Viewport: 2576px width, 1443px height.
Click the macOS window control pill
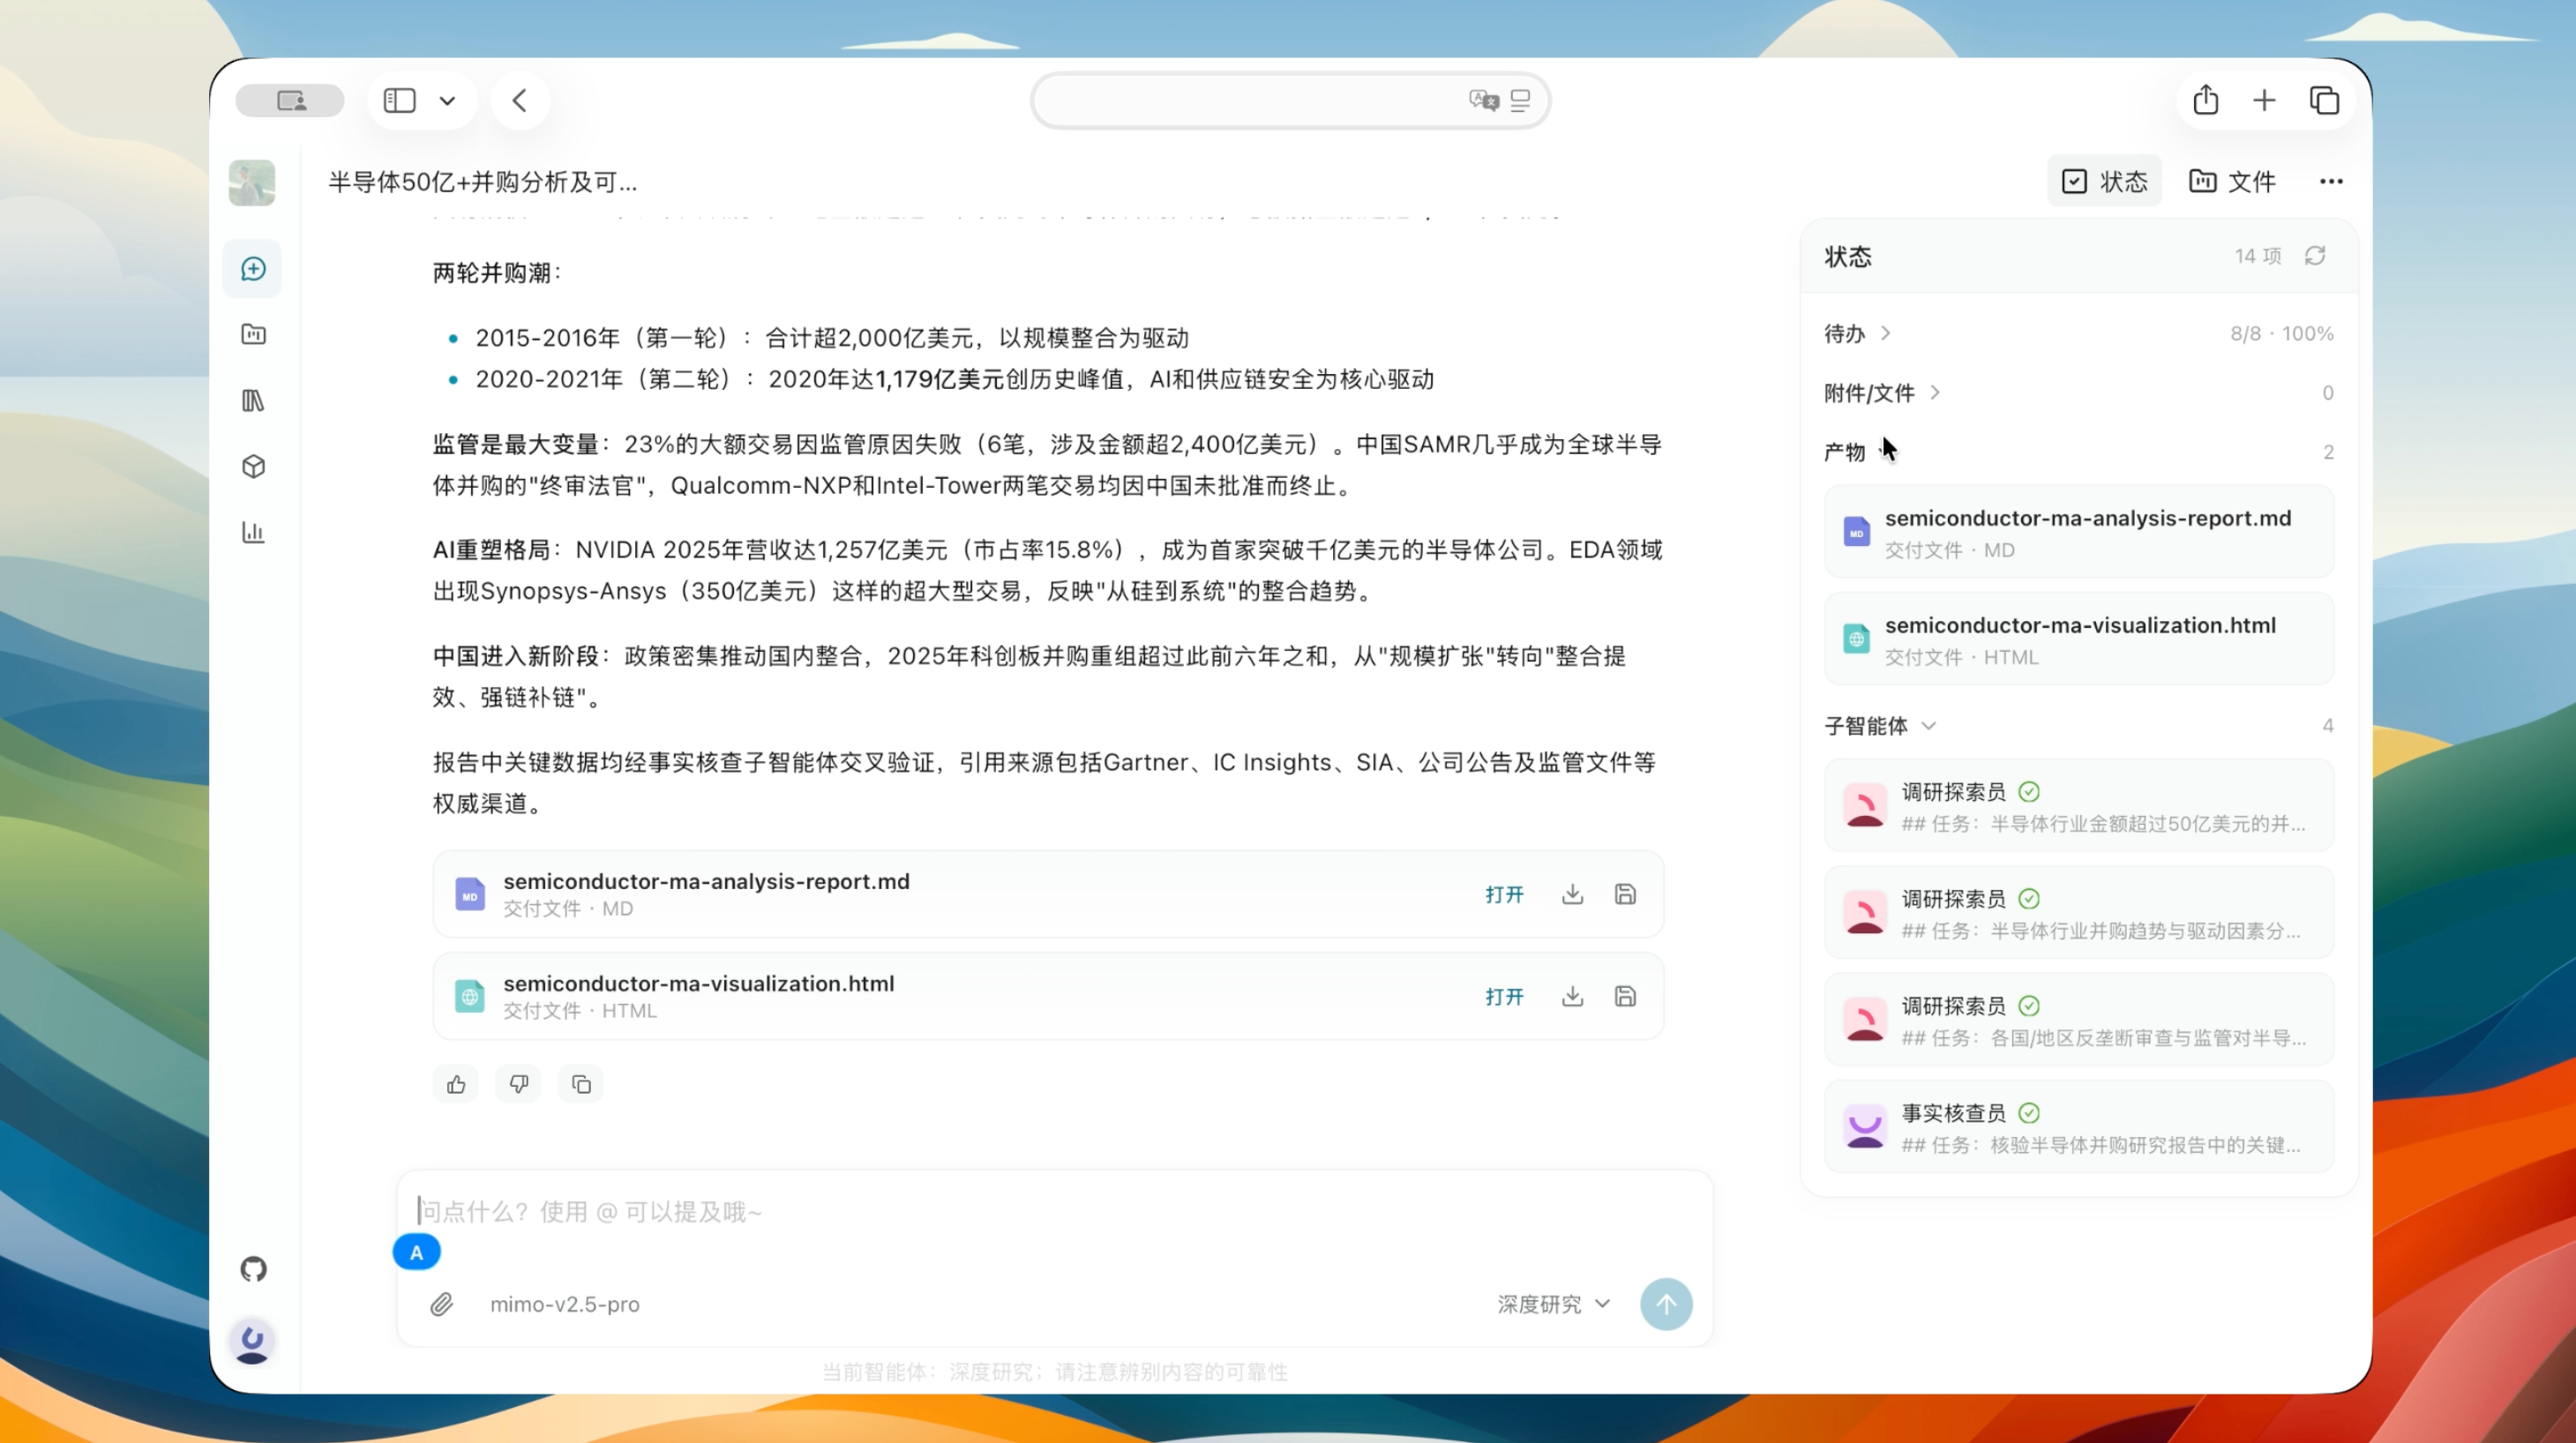click(x=290, y=100)
